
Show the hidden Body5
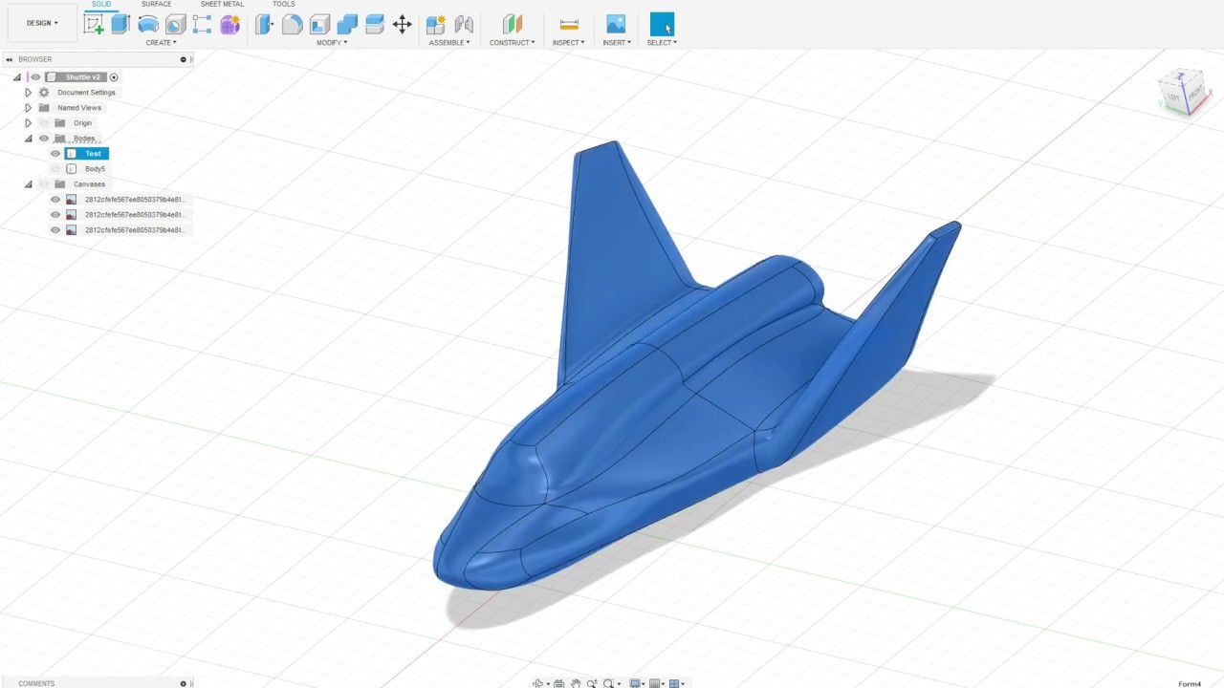[x=55, y=169]
